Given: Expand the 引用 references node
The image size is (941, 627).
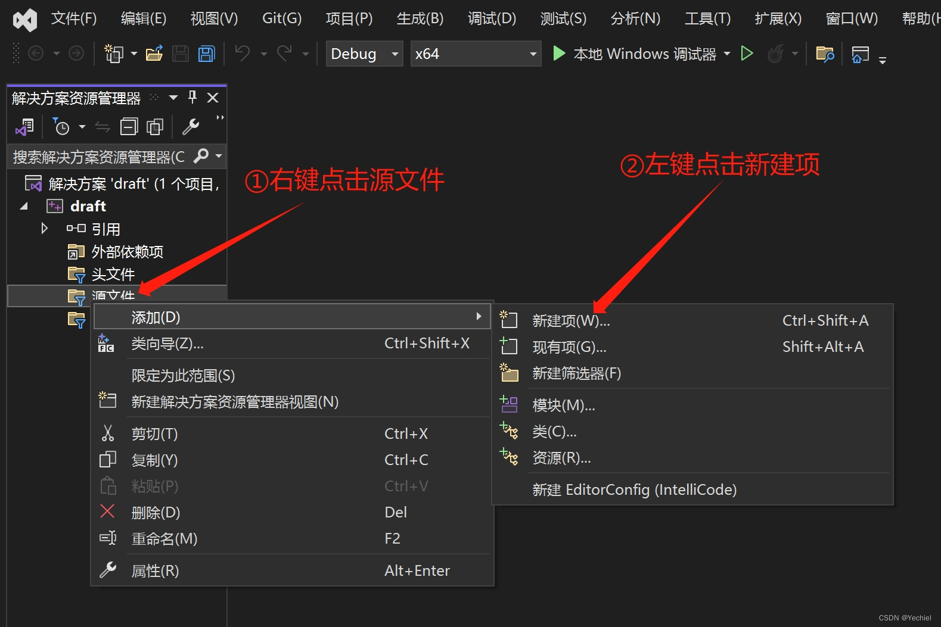Looking at the screenshot, I should point(44,228).
